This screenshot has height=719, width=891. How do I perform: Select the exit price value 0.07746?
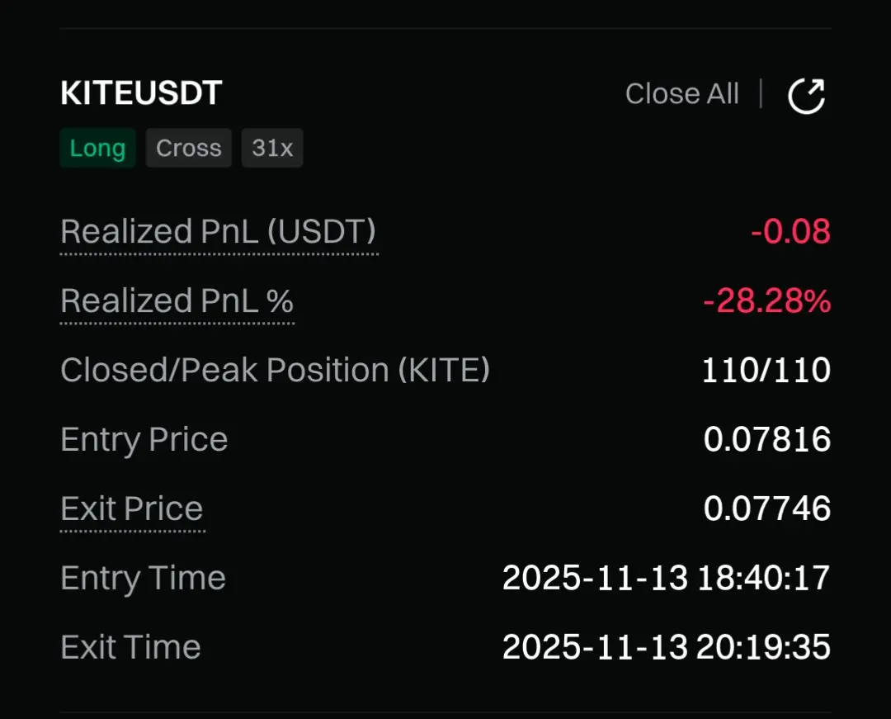766,509
